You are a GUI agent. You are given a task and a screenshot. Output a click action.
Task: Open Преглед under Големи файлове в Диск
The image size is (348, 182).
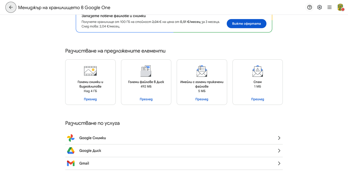146,99
